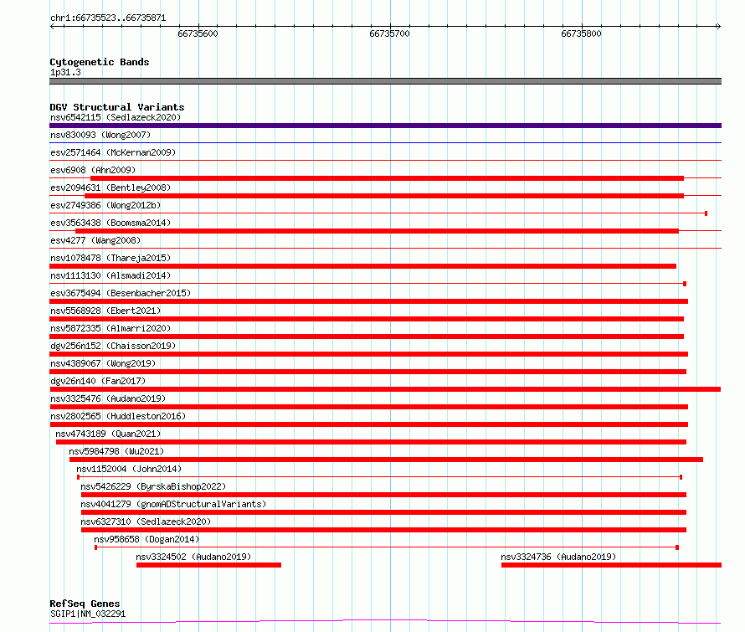This screenshot has width=745, height=632.
Task: Select the nsv830093 (Wong2007) variant label
Action: pos(100,135)
